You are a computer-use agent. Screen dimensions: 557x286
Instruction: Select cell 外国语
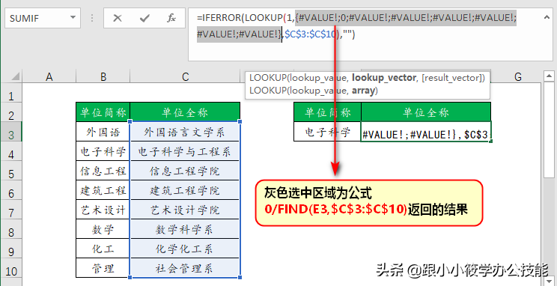tap(103, 132)
